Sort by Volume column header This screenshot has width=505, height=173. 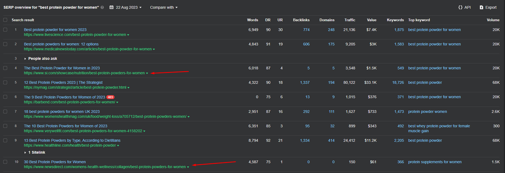(493, 20)
